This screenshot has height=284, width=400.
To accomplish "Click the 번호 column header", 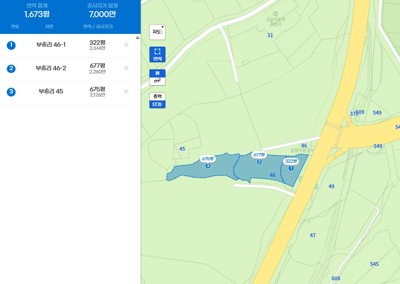I will click(15, 26).
